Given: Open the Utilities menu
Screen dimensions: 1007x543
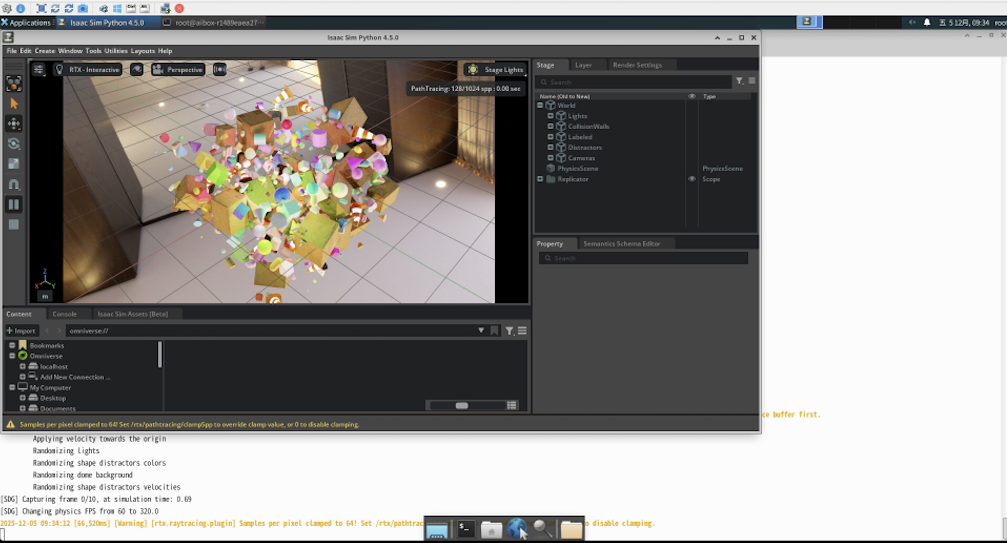Looking at the screenshot, I should pos(115,51).
